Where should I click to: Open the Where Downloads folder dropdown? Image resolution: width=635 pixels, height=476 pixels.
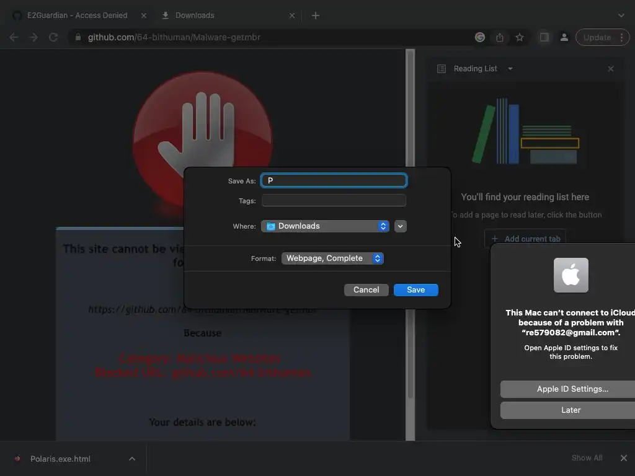point(325,226)
